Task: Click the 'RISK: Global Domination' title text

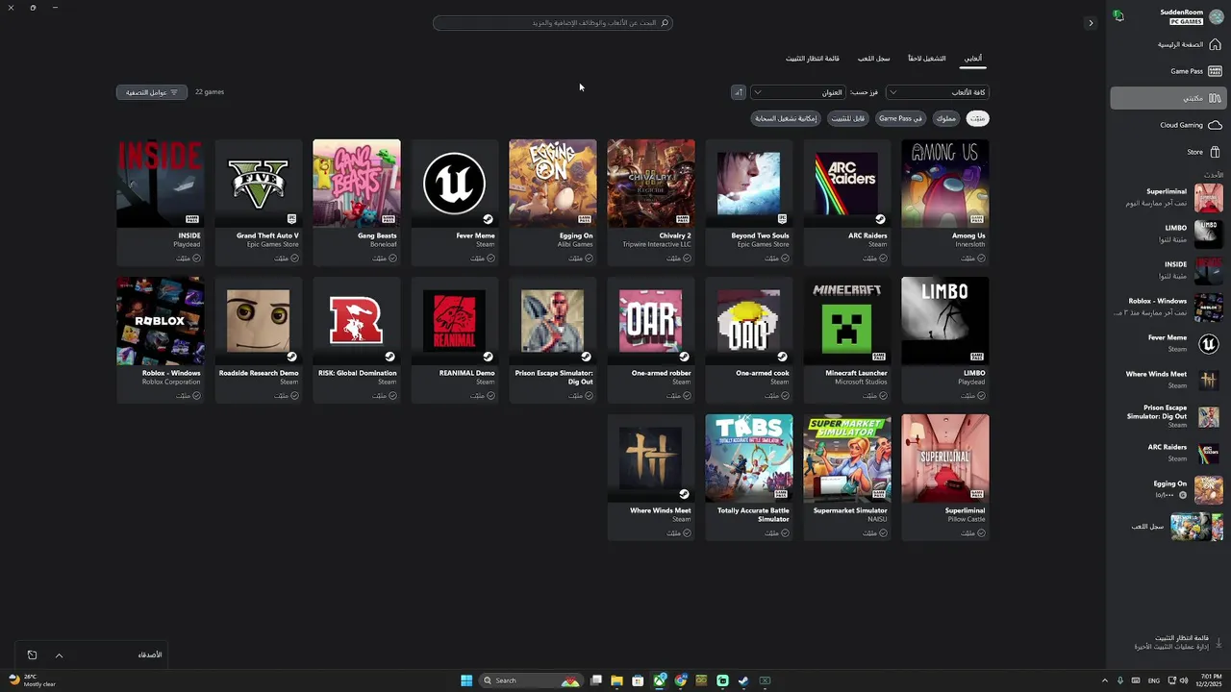Action: (x=358, y=373)
